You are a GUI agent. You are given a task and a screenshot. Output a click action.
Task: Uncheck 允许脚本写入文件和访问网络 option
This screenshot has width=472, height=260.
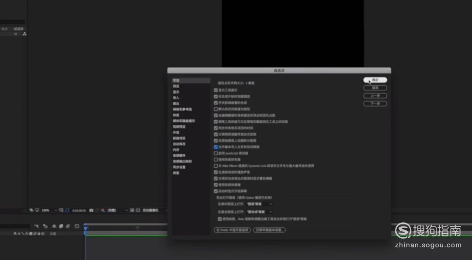(215, 147)
